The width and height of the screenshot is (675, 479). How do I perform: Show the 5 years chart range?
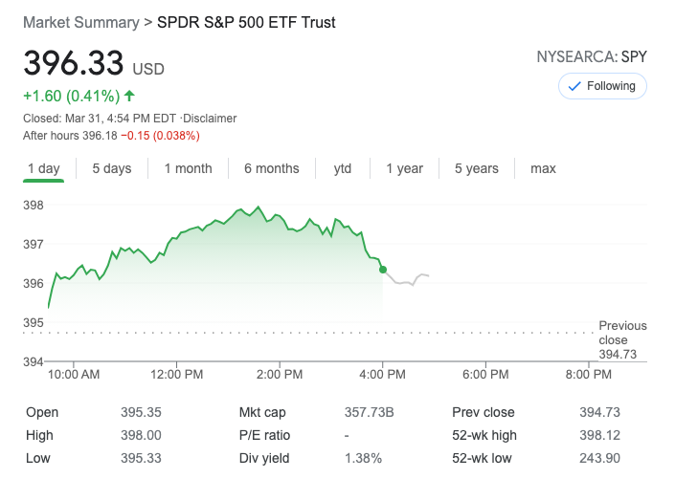pyautogui.click(x=476, y=168)
